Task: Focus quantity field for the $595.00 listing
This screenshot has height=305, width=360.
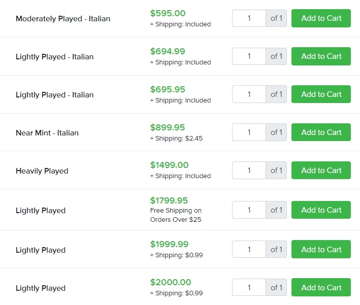Action: [x=249, y=18]
